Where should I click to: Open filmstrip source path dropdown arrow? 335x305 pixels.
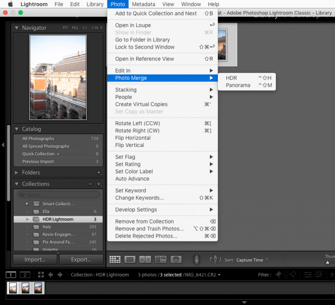pos(219,275)
